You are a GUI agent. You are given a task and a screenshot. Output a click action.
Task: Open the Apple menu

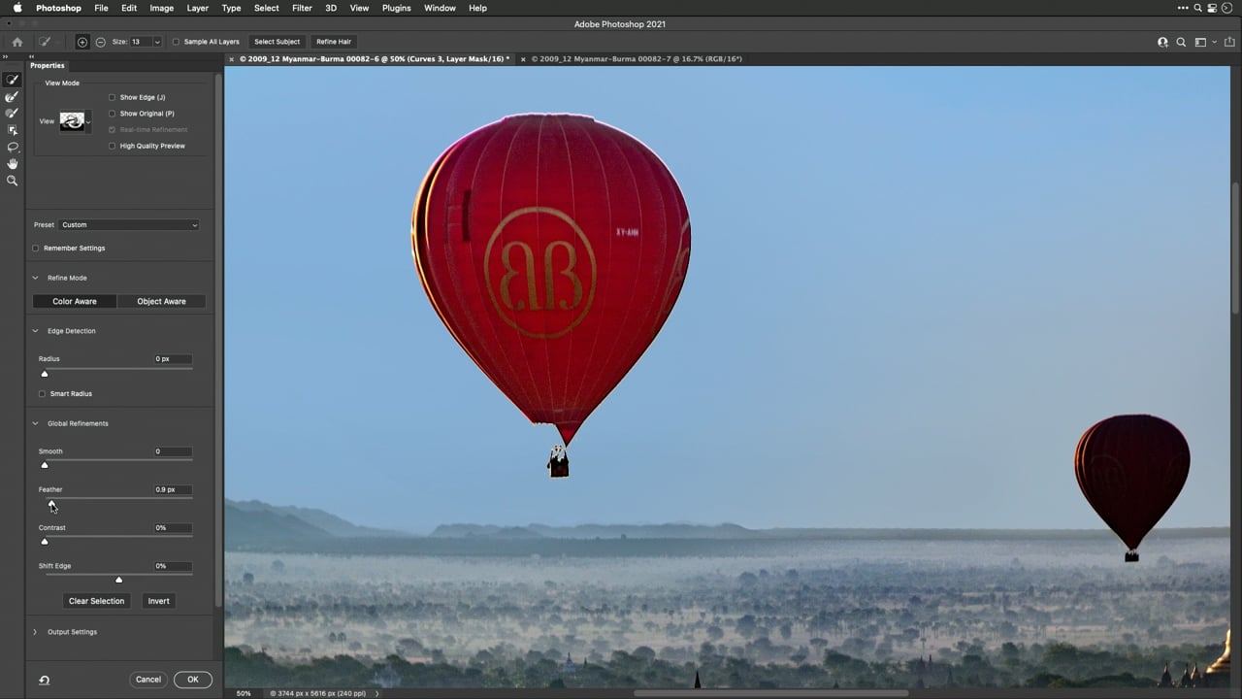16,8
